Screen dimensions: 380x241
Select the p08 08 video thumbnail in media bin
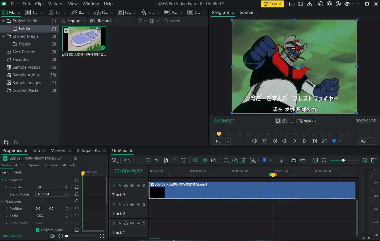coord(84,39)
